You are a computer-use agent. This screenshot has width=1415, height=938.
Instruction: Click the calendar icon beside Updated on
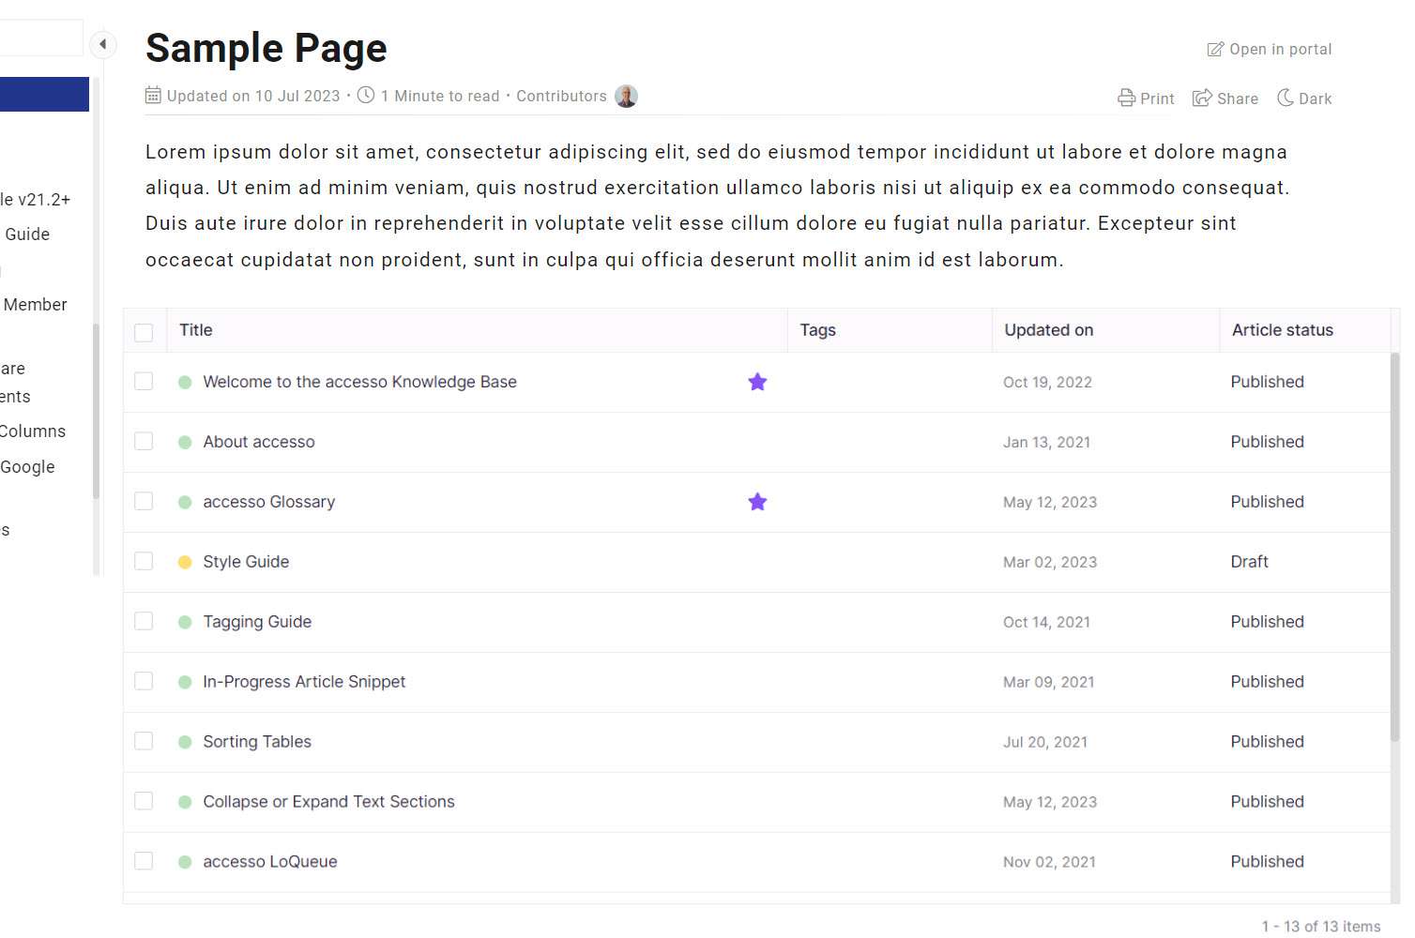153,96
